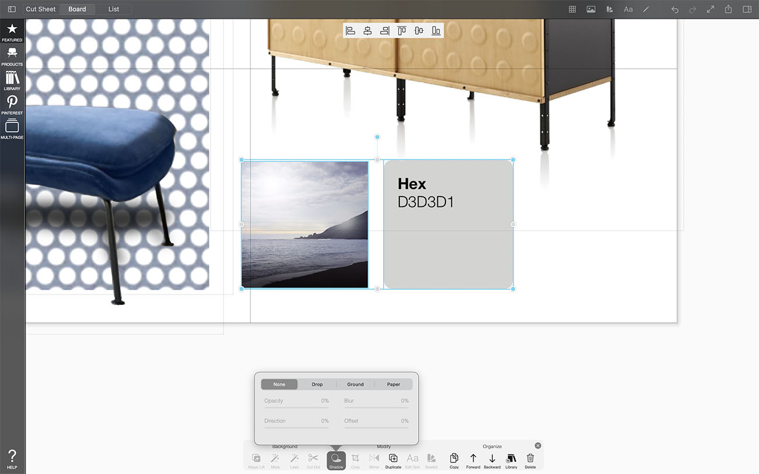
Task: Select Drop shadow type
Action: point(317,384)
